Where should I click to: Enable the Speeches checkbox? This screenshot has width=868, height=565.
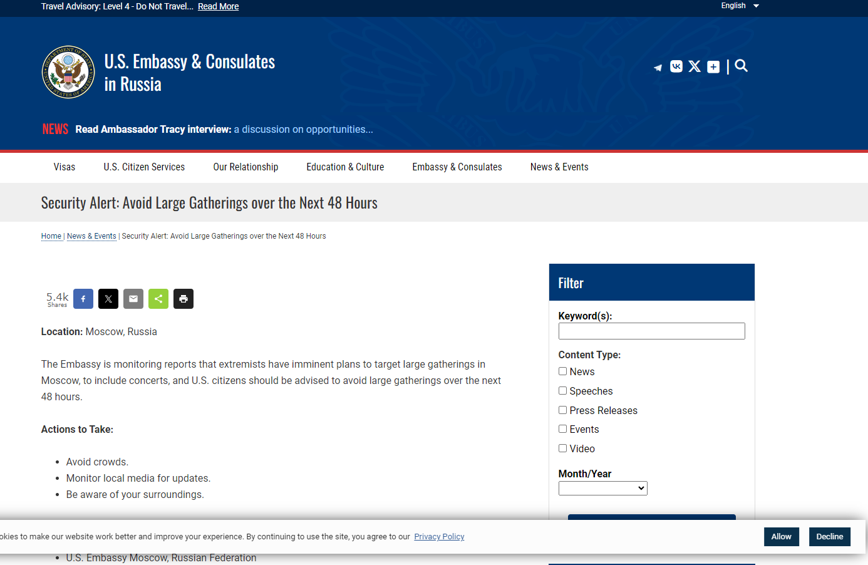562,391
